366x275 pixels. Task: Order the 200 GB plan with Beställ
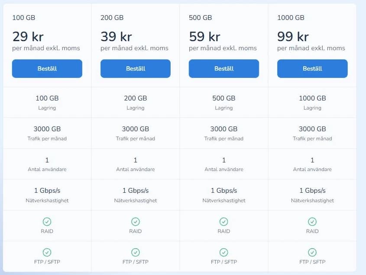coord(136,68)
